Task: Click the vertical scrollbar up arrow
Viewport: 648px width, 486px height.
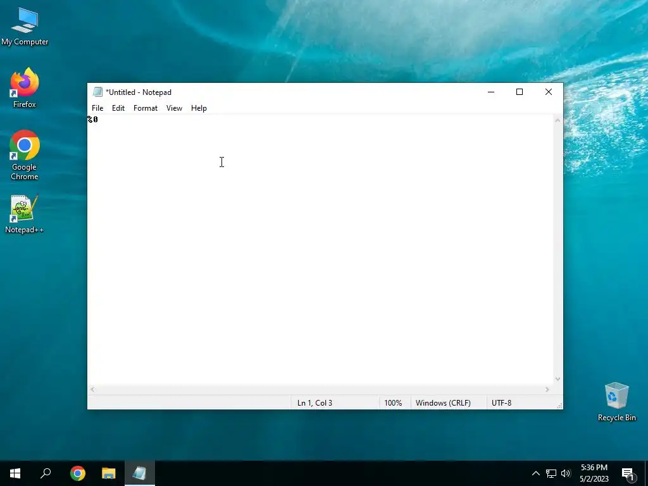Action: [x=558, y=121]
